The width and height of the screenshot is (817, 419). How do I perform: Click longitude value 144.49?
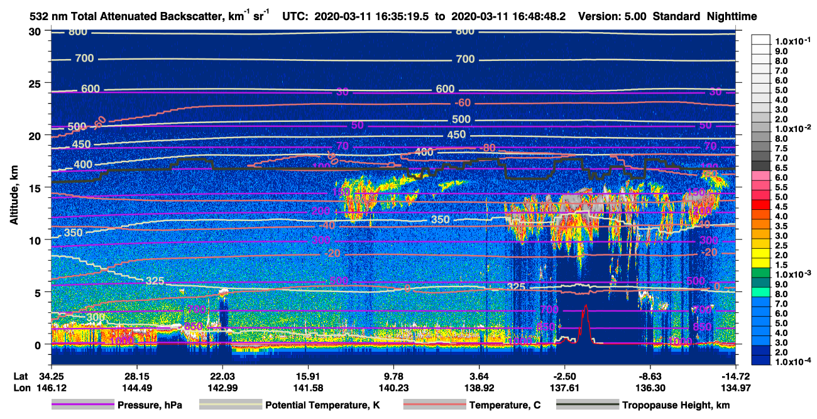pos(136,388)
